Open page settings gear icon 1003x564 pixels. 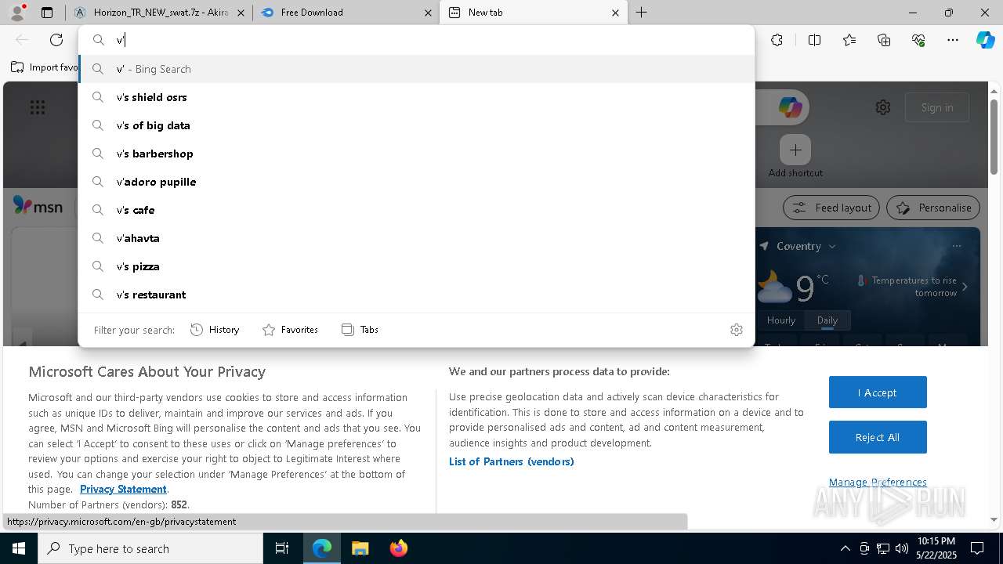click(883, 107)
